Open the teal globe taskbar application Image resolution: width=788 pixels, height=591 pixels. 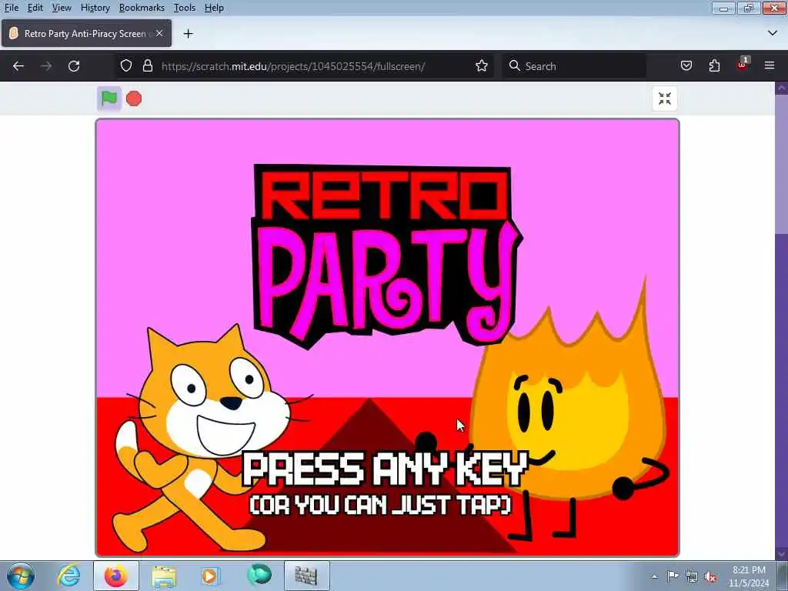[259, 575]
